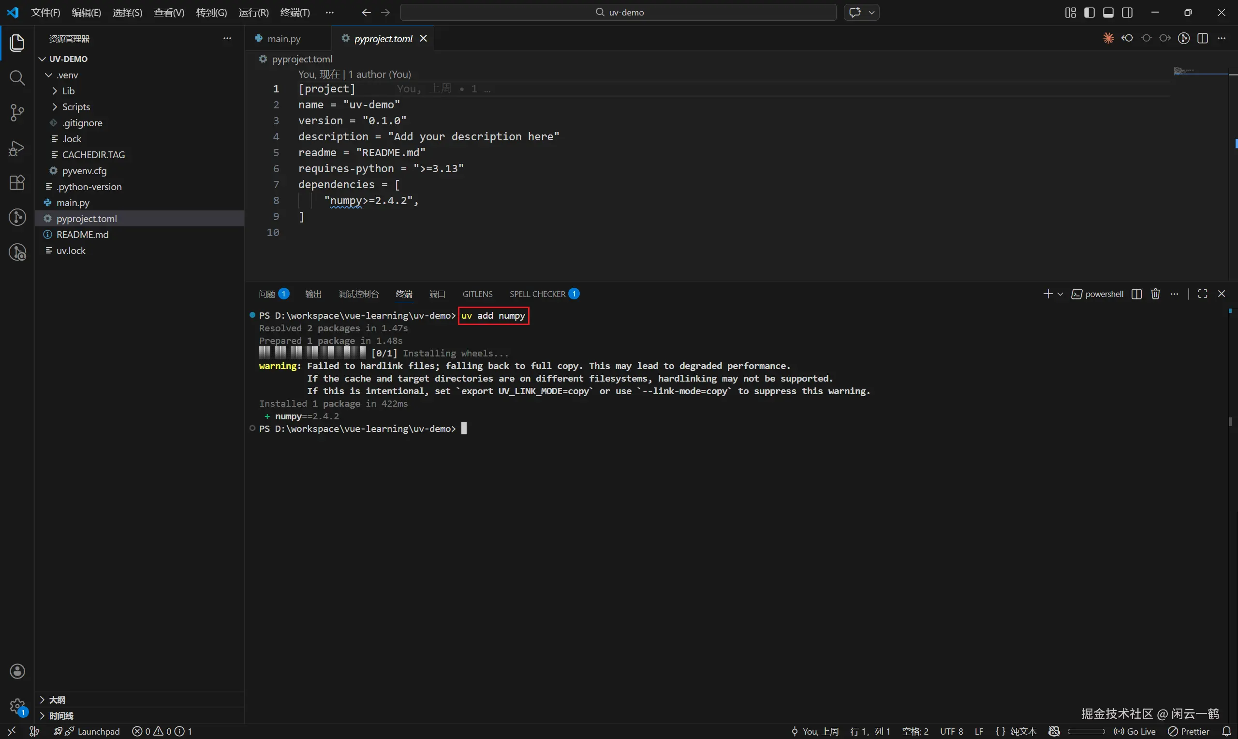
Task: Open the new terminal launch profile dropdown
Action: (x=1061, y=294)
